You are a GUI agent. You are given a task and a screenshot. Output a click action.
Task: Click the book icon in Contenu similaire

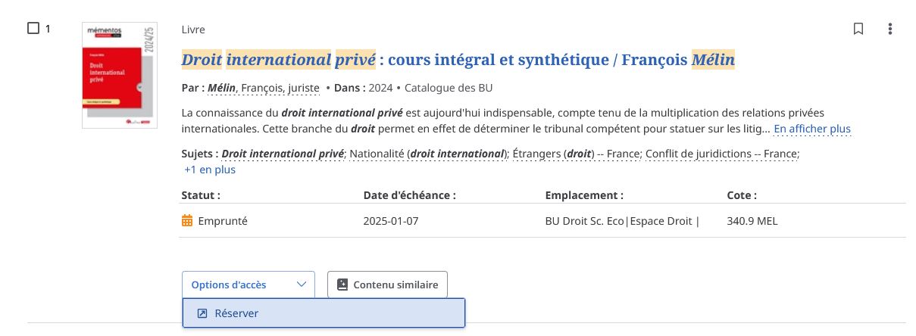click(x=342, y=285)
